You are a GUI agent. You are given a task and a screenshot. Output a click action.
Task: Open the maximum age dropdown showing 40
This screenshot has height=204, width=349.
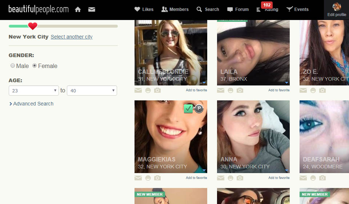[x=92, y=91]
